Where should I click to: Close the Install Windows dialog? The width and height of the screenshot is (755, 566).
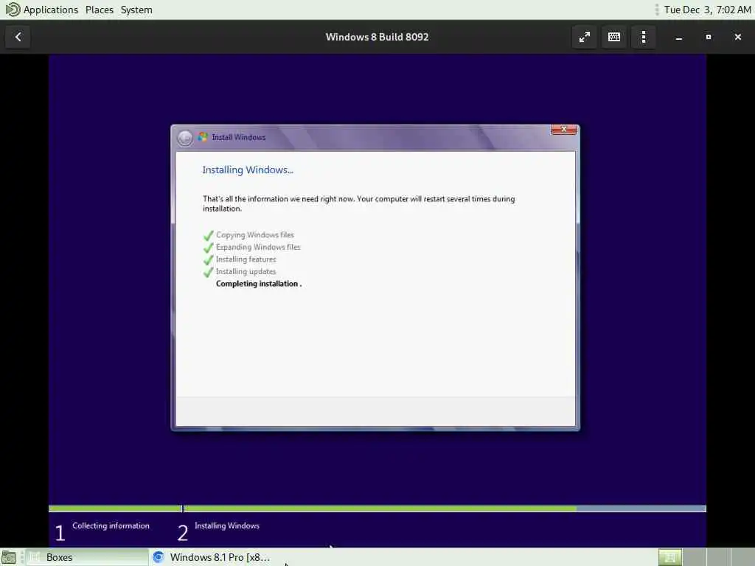coord(563,130)
